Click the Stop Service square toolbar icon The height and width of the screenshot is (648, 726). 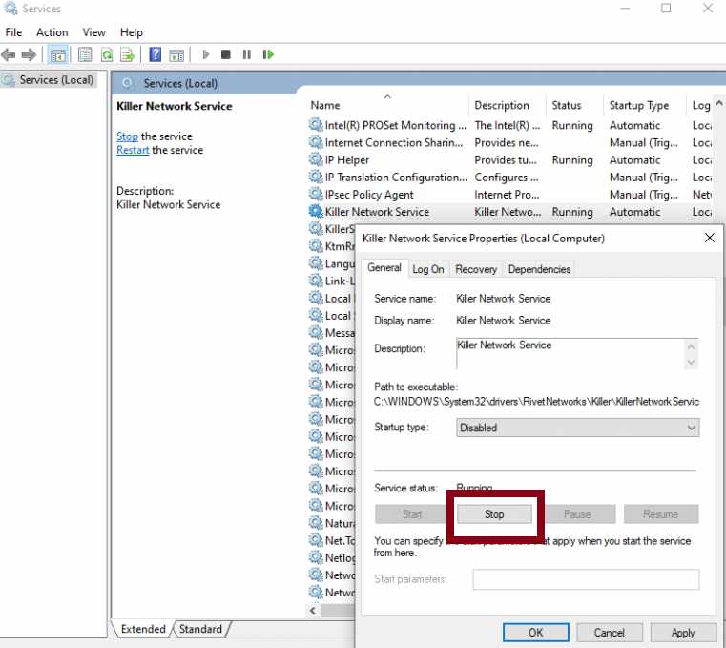226,54
